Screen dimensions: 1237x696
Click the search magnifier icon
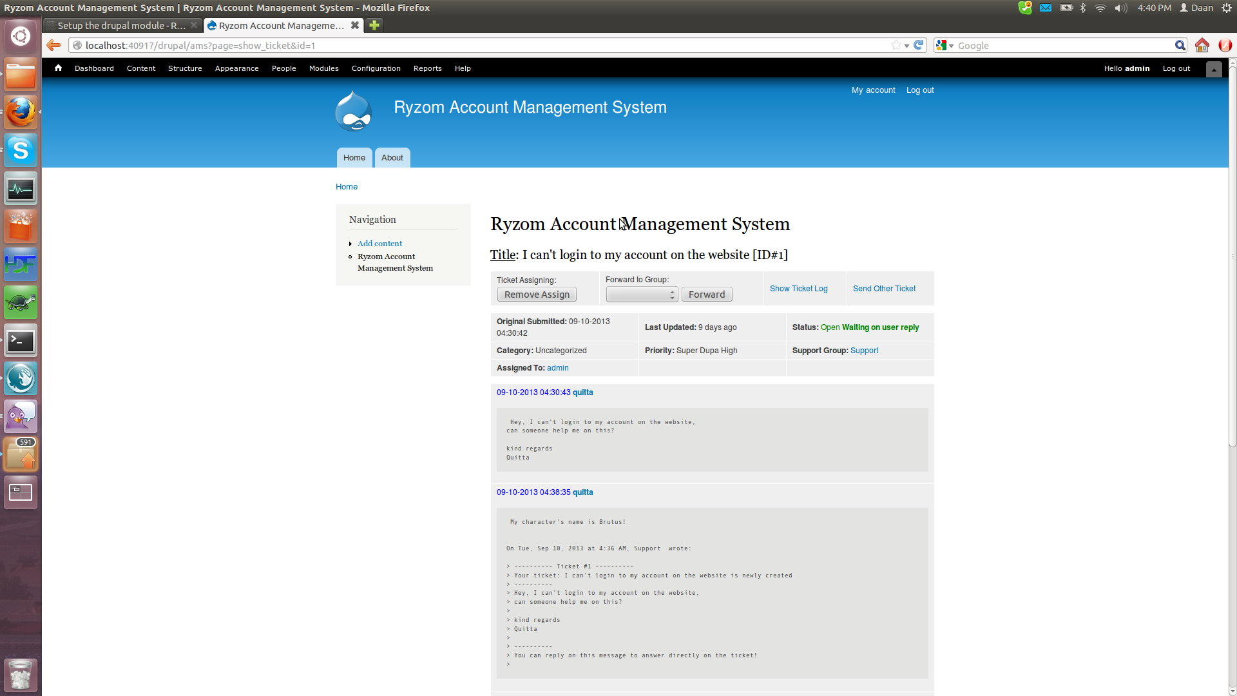click(1180, 45)
